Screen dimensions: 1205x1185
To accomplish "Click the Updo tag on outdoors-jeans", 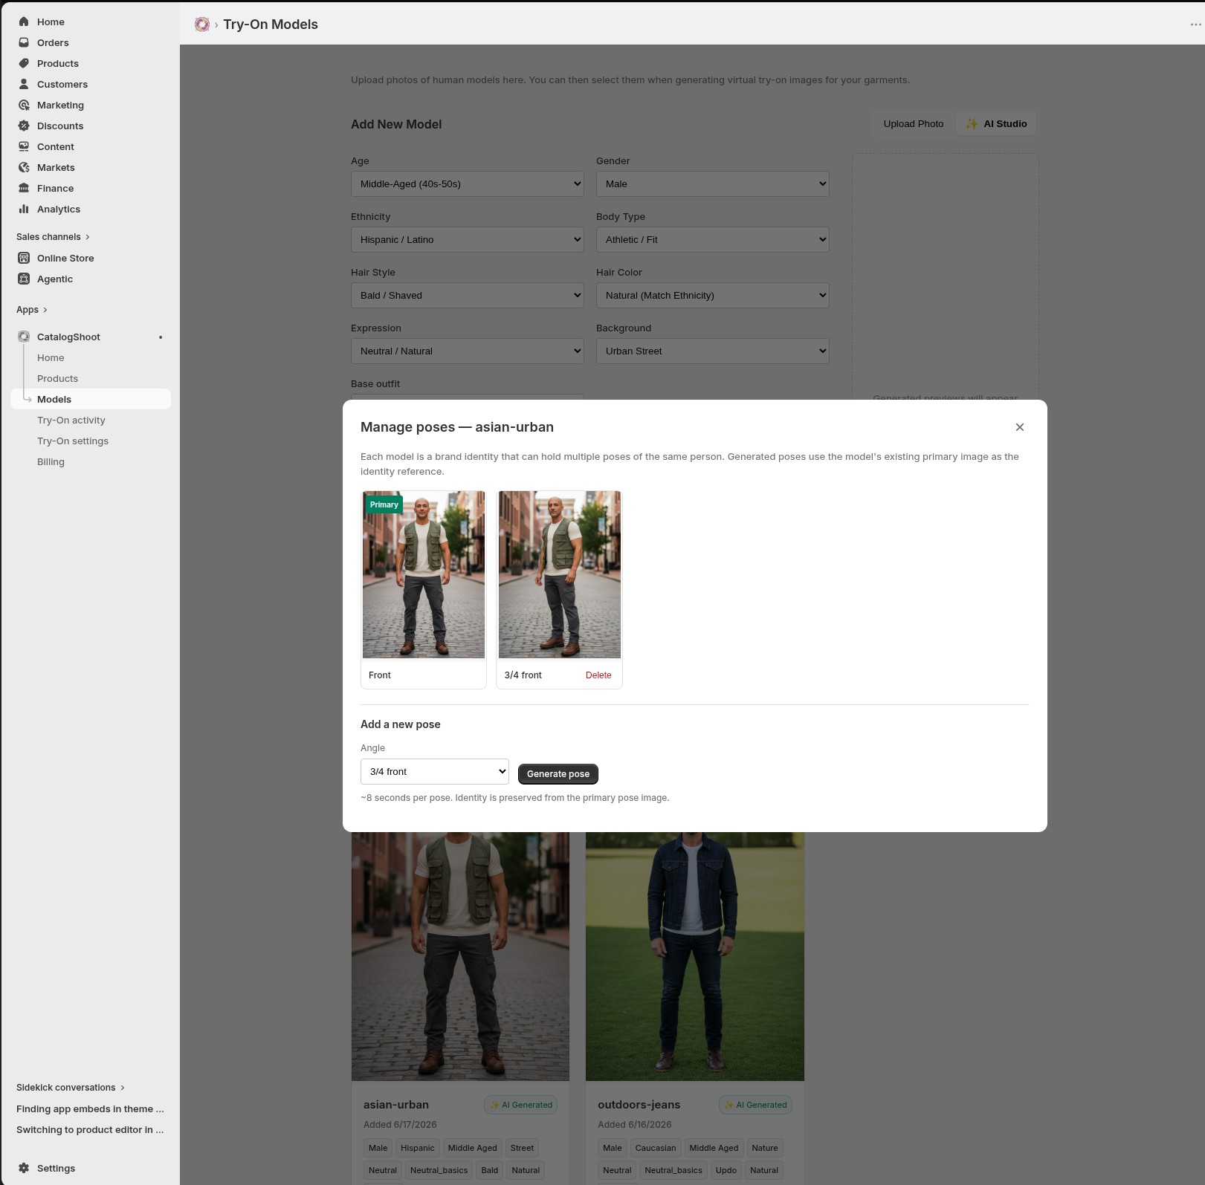I will point(726,1170).
